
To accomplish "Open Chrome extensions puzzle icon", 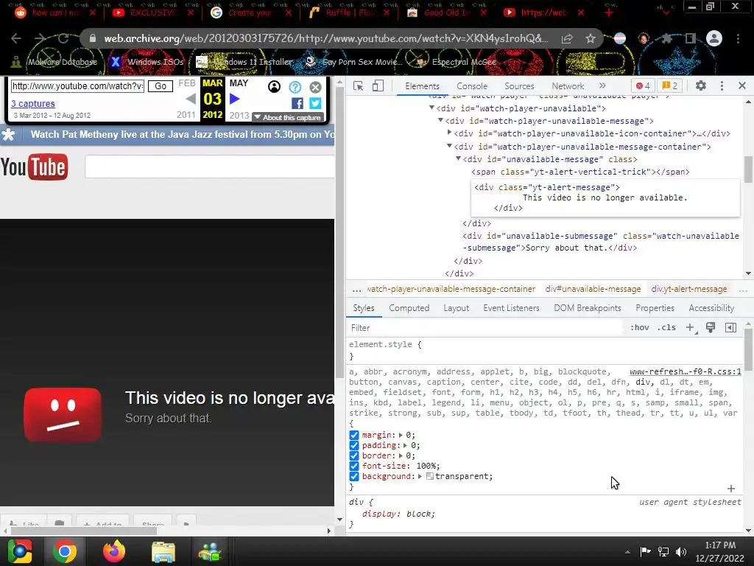I will (x=666, y=38).
